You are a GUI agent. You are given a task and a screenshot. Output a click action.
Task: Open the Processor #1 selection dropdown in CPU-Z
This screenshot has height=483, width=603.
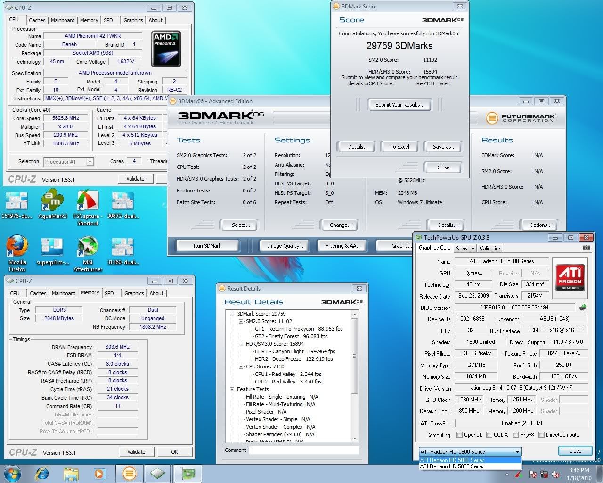[69, 162]
